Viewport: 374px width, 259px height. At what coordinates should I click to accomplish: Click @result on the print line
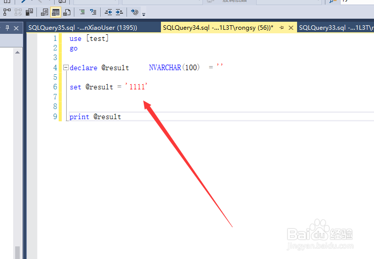pos(107,117)
